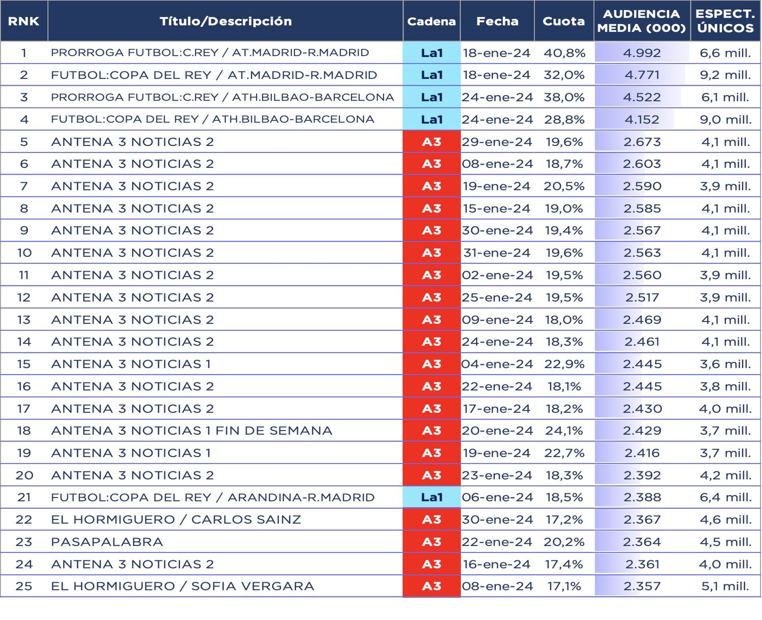Click rank number 25
762x620 pixels.
[24, 586]
